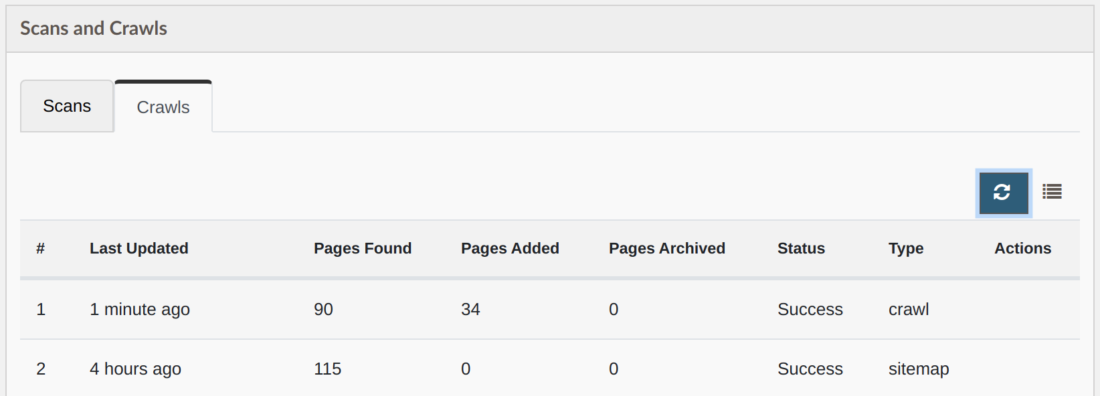
Task: Switch to the Scans tab
Action: point(67,106)
